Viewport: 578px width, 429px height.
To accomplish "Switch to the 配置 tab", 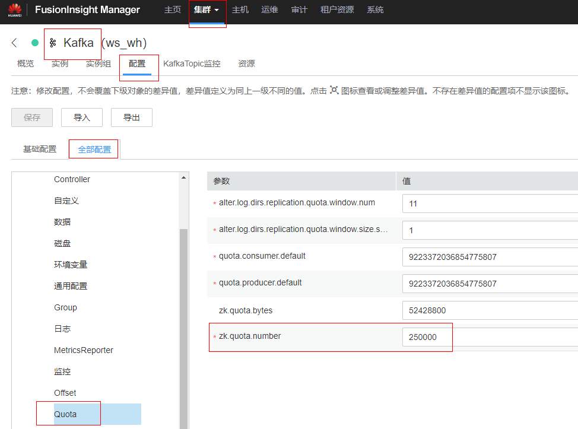I will coord(137,63).
